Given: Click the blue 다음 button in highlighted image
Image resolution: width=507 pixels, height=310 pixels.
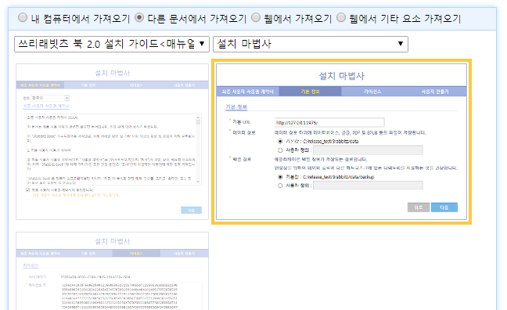Looking at the screenshot, I should (444, 207).
